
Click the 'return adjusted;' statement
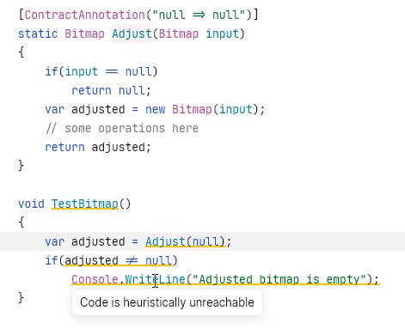98,147
